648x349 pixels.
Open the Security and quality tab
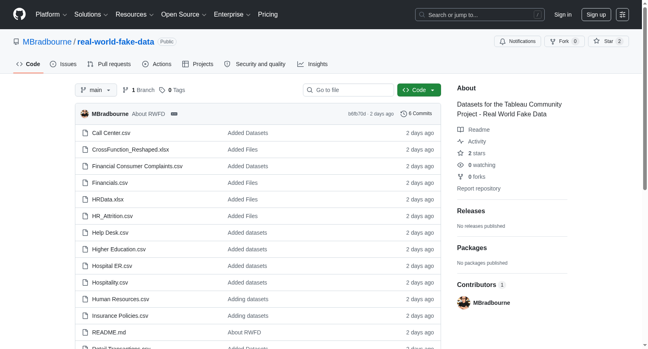(x=255, y=64)
